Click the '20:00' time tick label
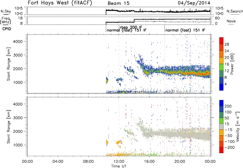This screenshot has height=168, width=243. 180,162
